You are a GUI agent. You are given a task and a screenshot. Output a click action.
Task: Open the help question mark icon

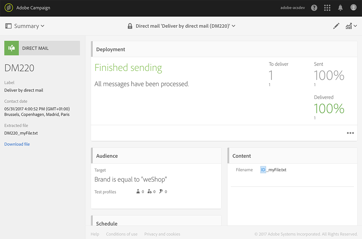[x=314, y=8]
